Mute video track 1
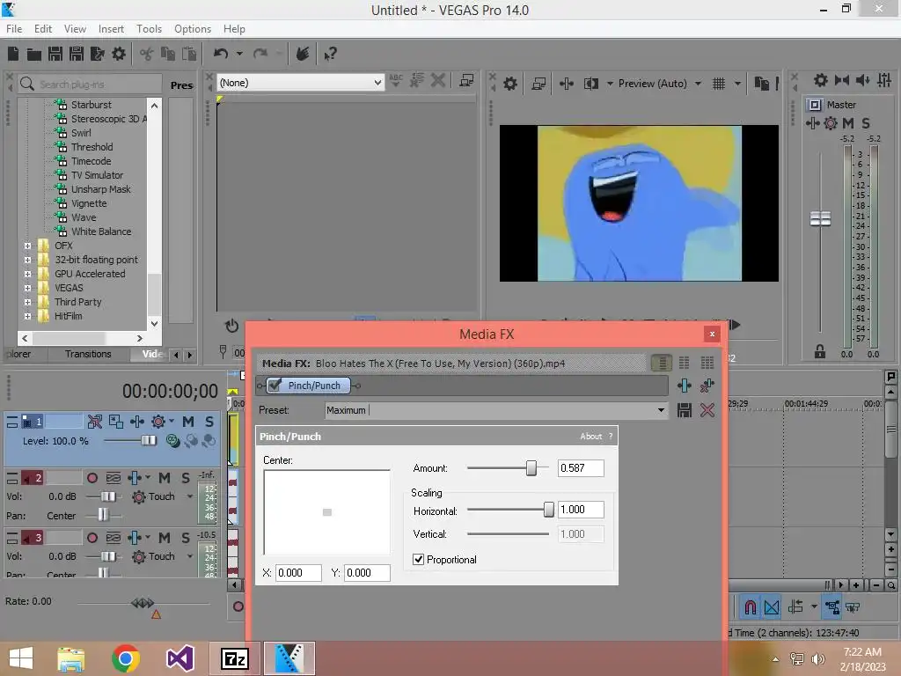This screenshot has width=901, height=676. [188, 422]
